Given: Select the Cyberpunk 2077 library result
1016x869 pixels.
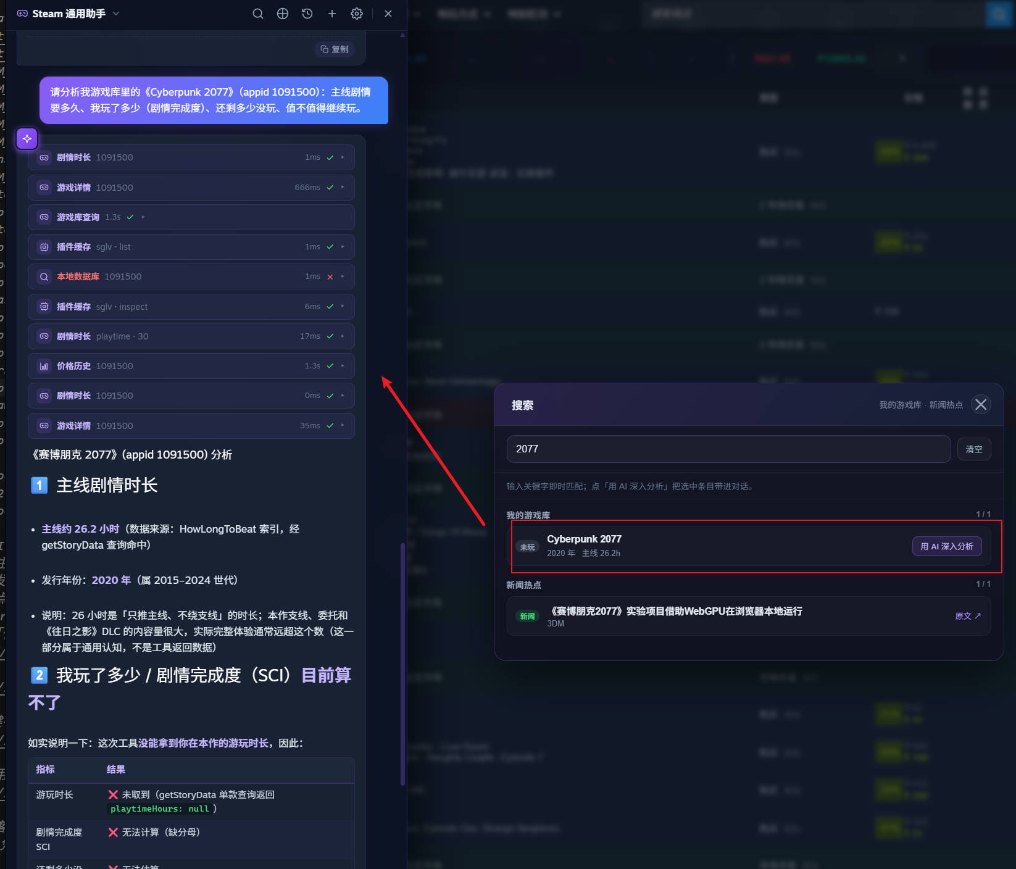Looking at the screenshot, I should [749, 546].
